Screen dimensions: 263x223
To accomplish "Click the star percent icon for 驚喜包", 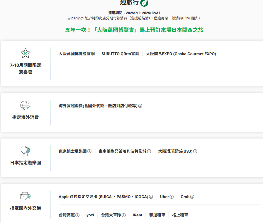I will pyautogui.click(x=25, y=53).
